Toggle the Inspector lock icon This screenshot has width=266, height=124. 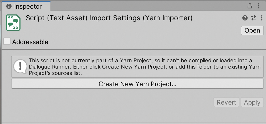pyautogui.click(x=250, y=6)
